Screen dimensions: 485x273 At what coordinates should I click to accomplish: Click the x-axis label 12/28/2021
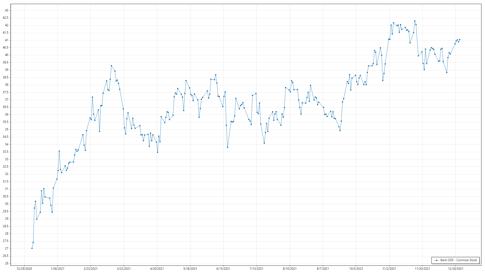[455, 269]
